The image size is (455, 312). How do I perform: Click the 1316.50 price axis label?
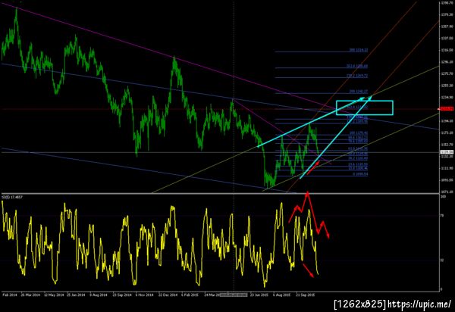tap(447, 50)
